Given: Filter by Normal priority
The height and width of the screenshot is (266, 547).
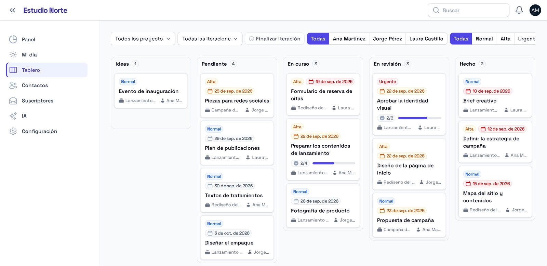Looking at the screenshot, I should click(x=484, y=39).
